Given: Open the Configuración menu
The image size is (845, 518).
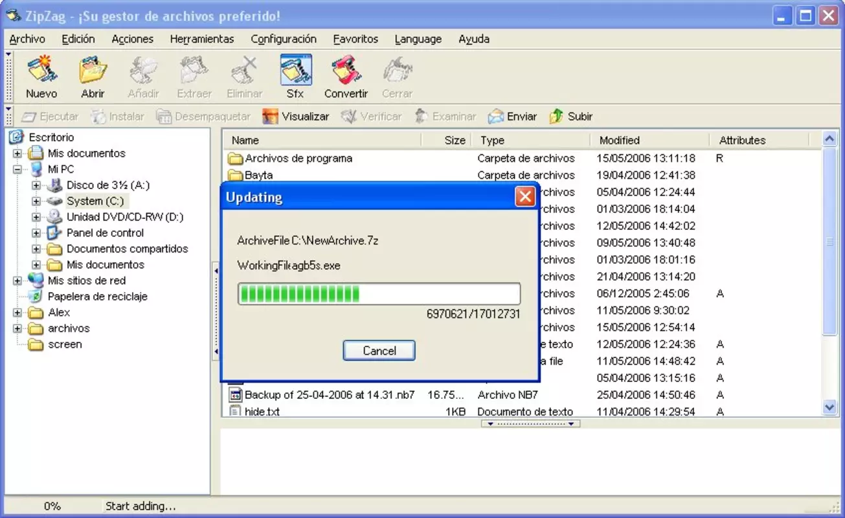Looking at the screenshot, I should click(x=284, y=39).
